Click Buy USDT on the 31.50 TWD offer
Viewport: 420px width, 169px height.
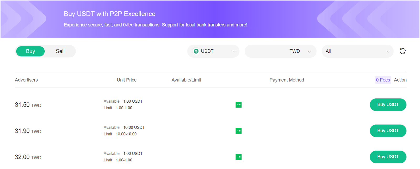(388, 104)
